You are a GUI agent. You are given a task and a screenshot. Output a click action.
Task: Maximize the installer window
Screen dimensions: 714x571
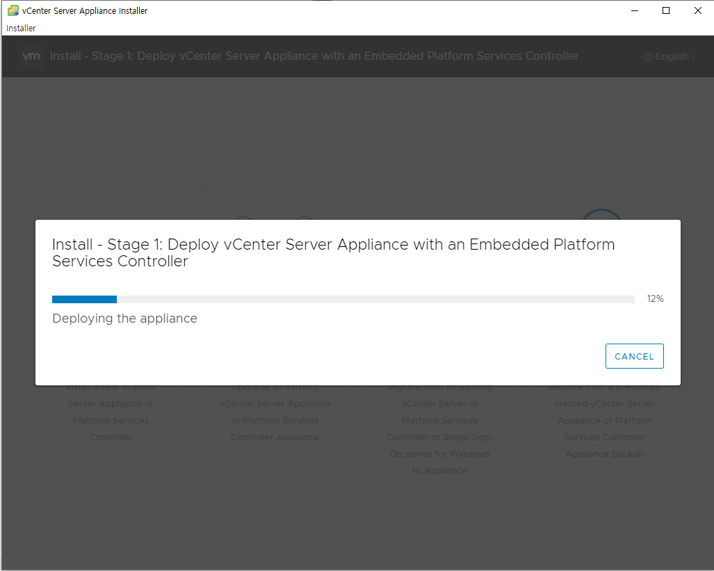666,10
